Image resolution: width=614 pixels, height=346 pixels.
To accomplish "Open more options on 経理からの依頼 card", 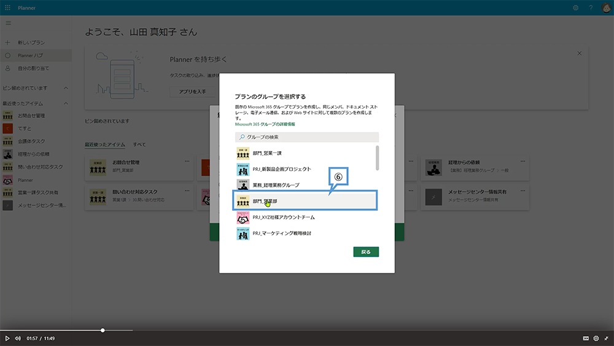I will click(x=523, y=161).
